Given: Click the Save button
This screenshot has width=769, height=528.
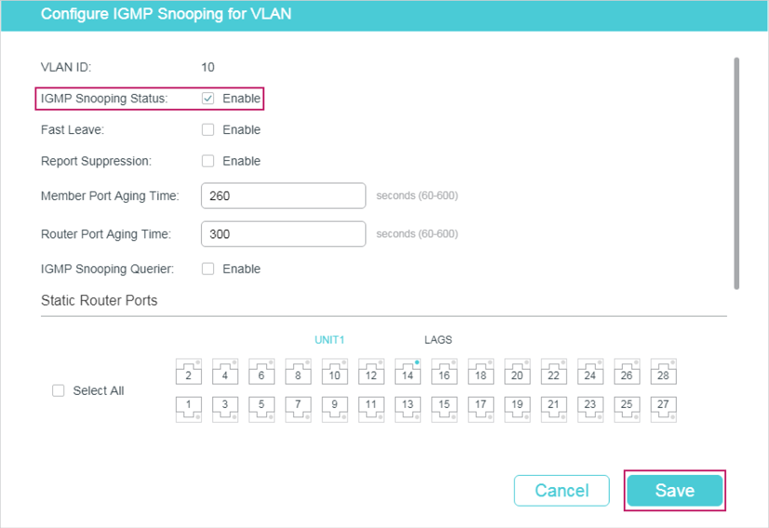Looking at the screenshot, I should [674, 491].
